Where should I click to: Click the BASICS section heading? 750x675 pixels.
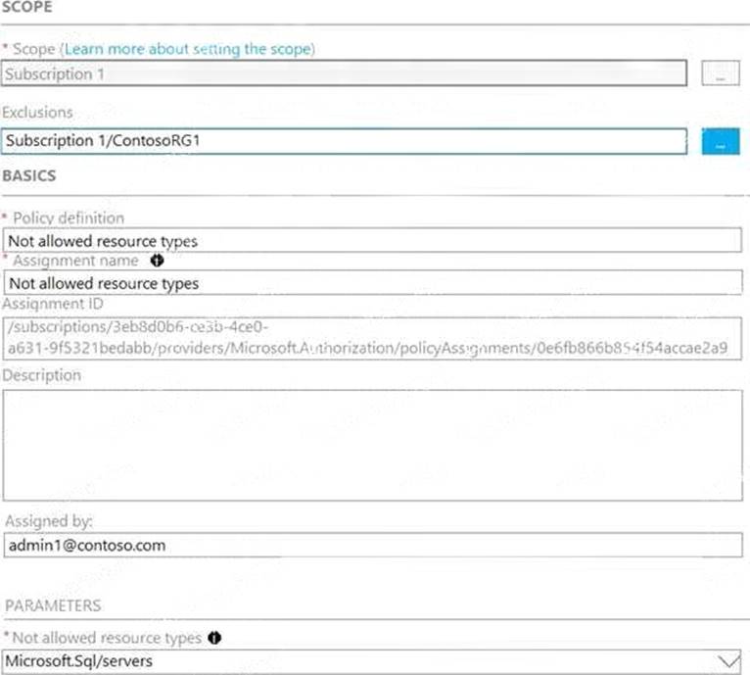pyautogui.click(x=29, y=176)
